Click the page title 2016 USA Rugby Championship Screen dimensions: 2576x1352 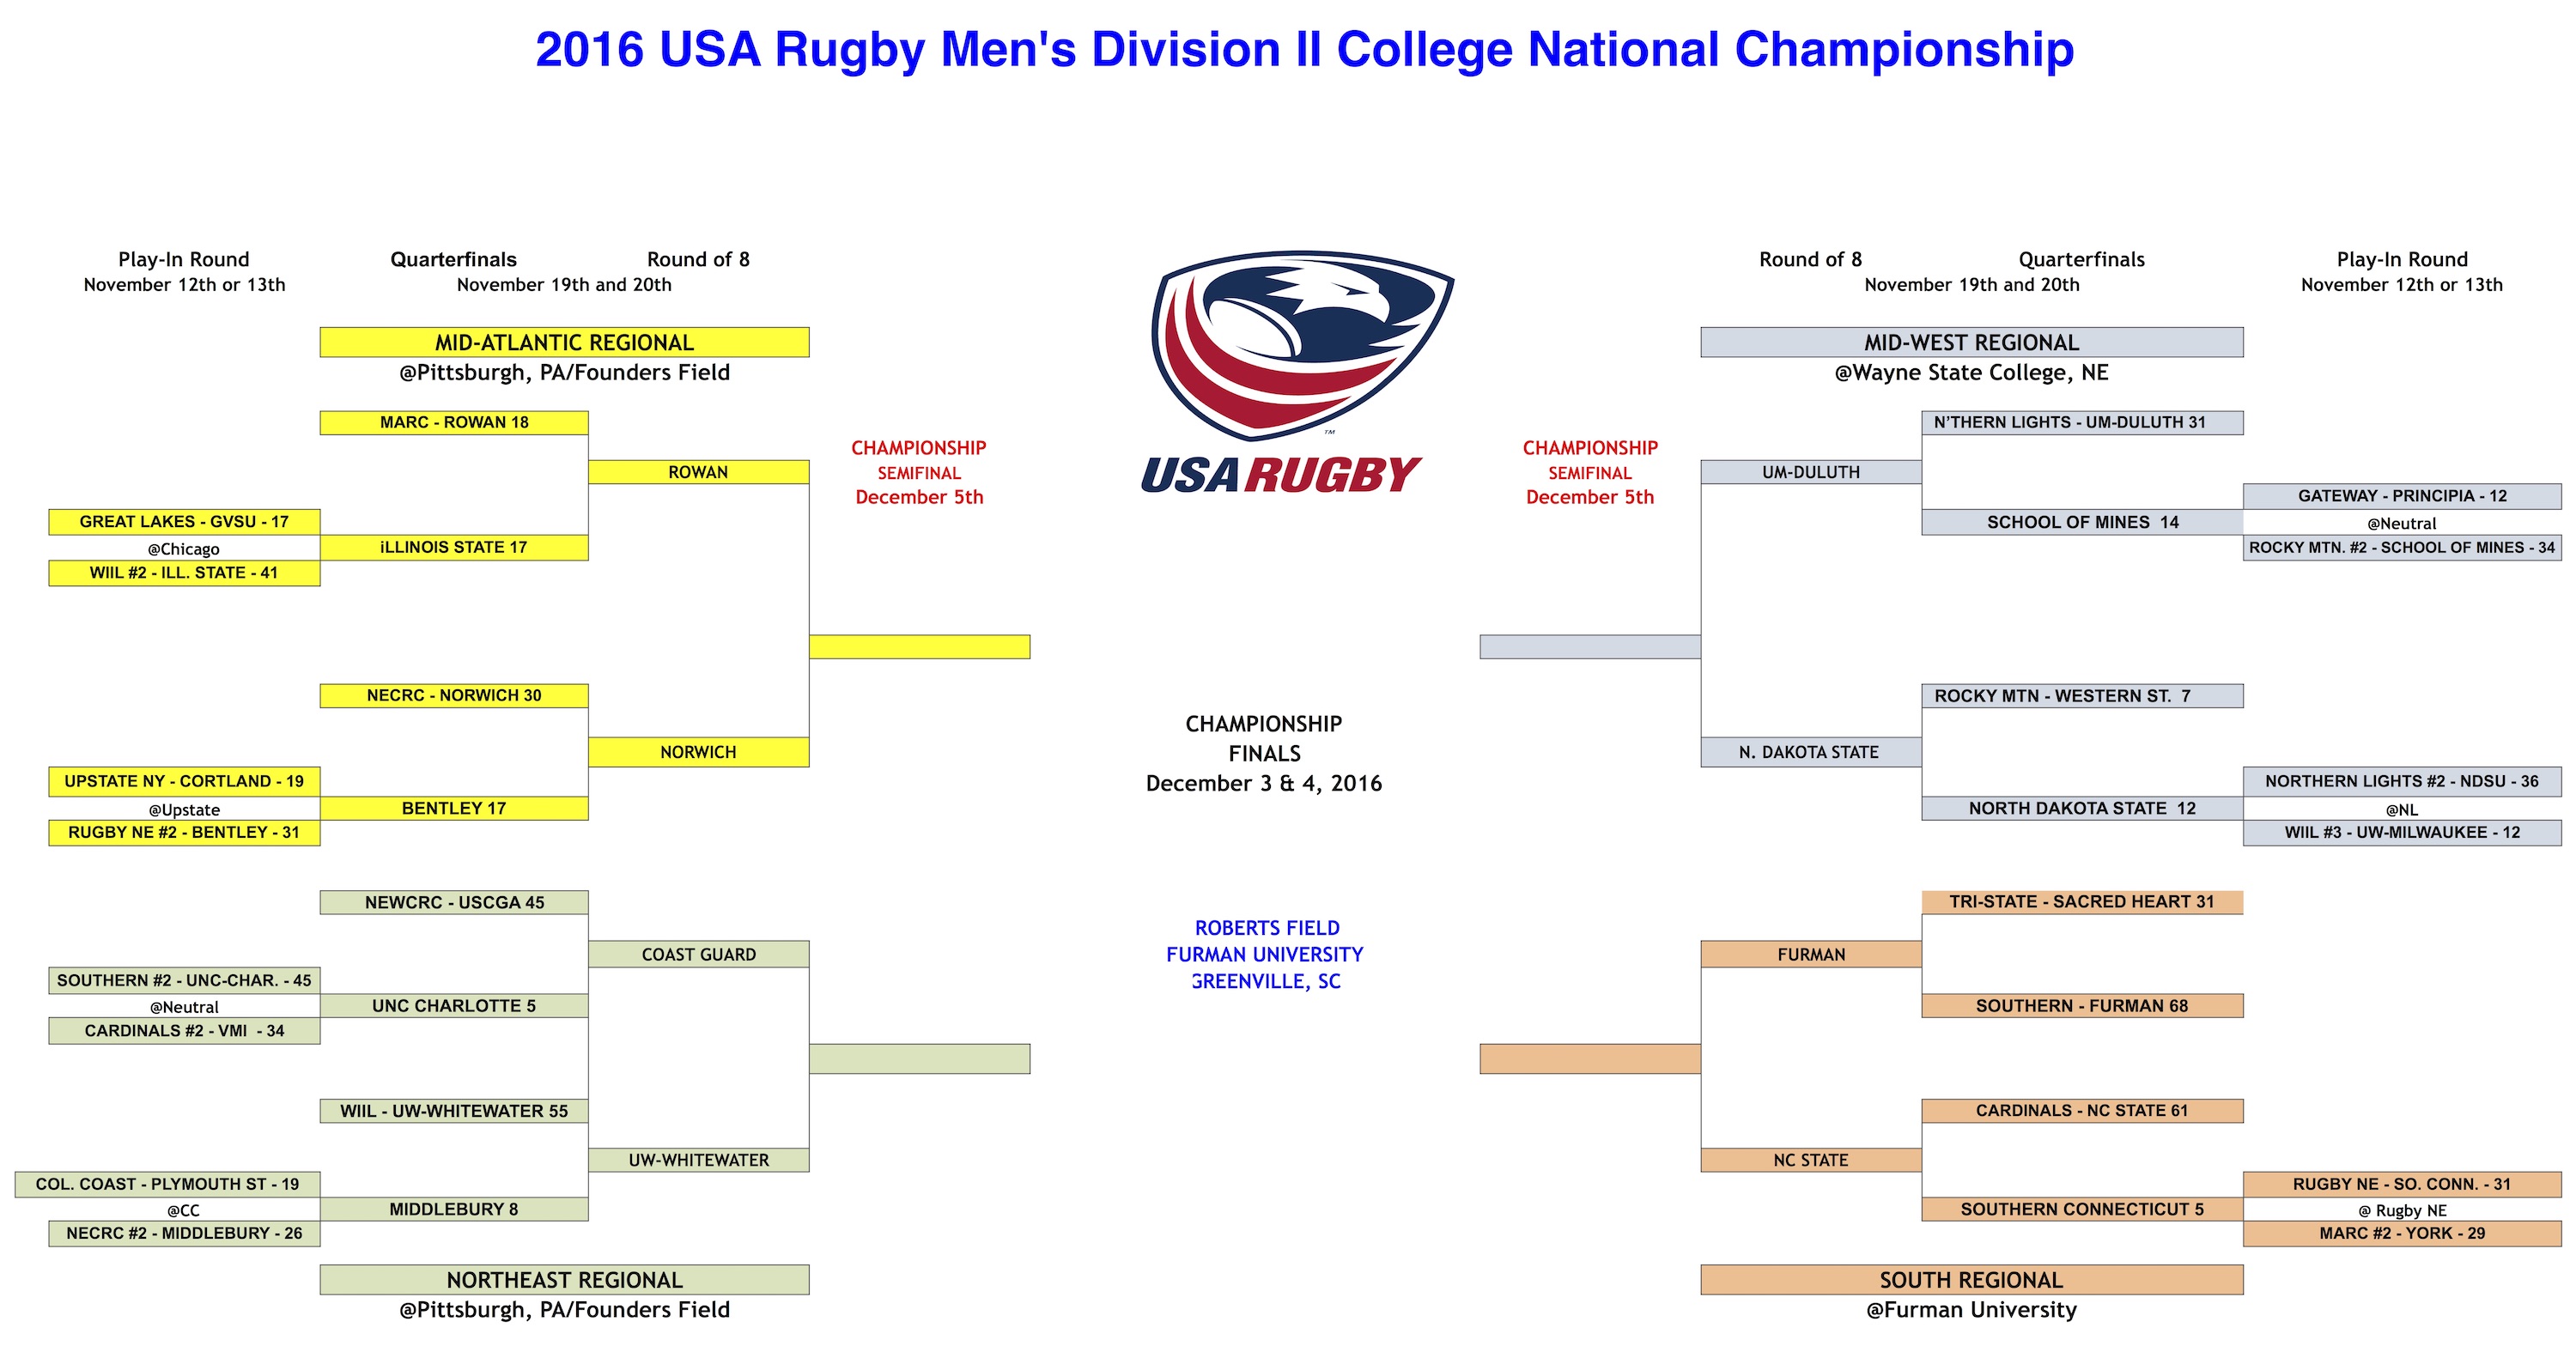tap(1304, 49)
